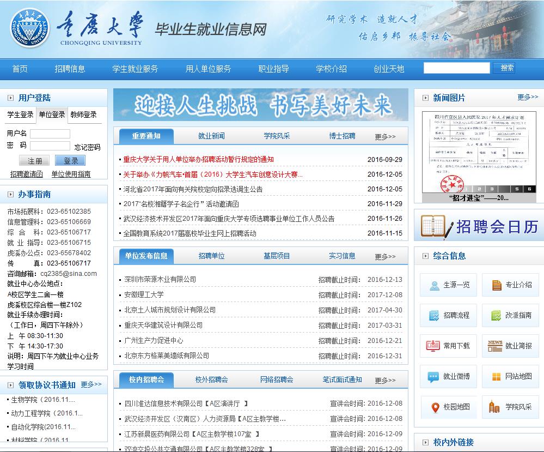Click 更多>> beside 新闻图片
This screenshot has width=544, height=452.
point(528,97)
